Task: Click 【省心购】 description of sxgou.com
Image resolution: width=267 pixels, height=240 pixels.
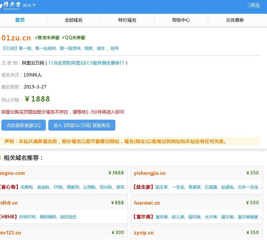Action: 63,187
